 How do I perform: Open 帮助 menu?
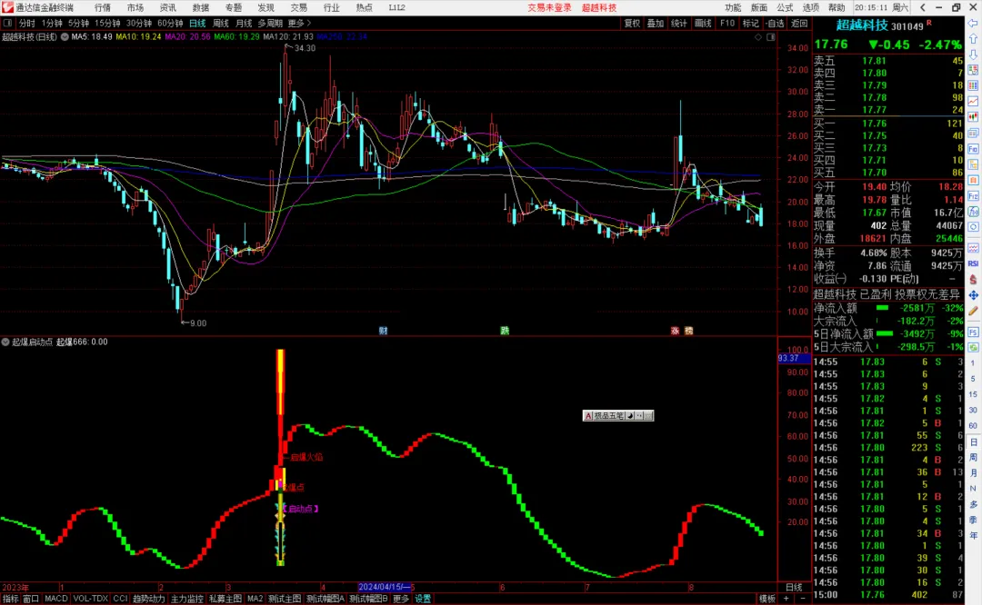837,7
